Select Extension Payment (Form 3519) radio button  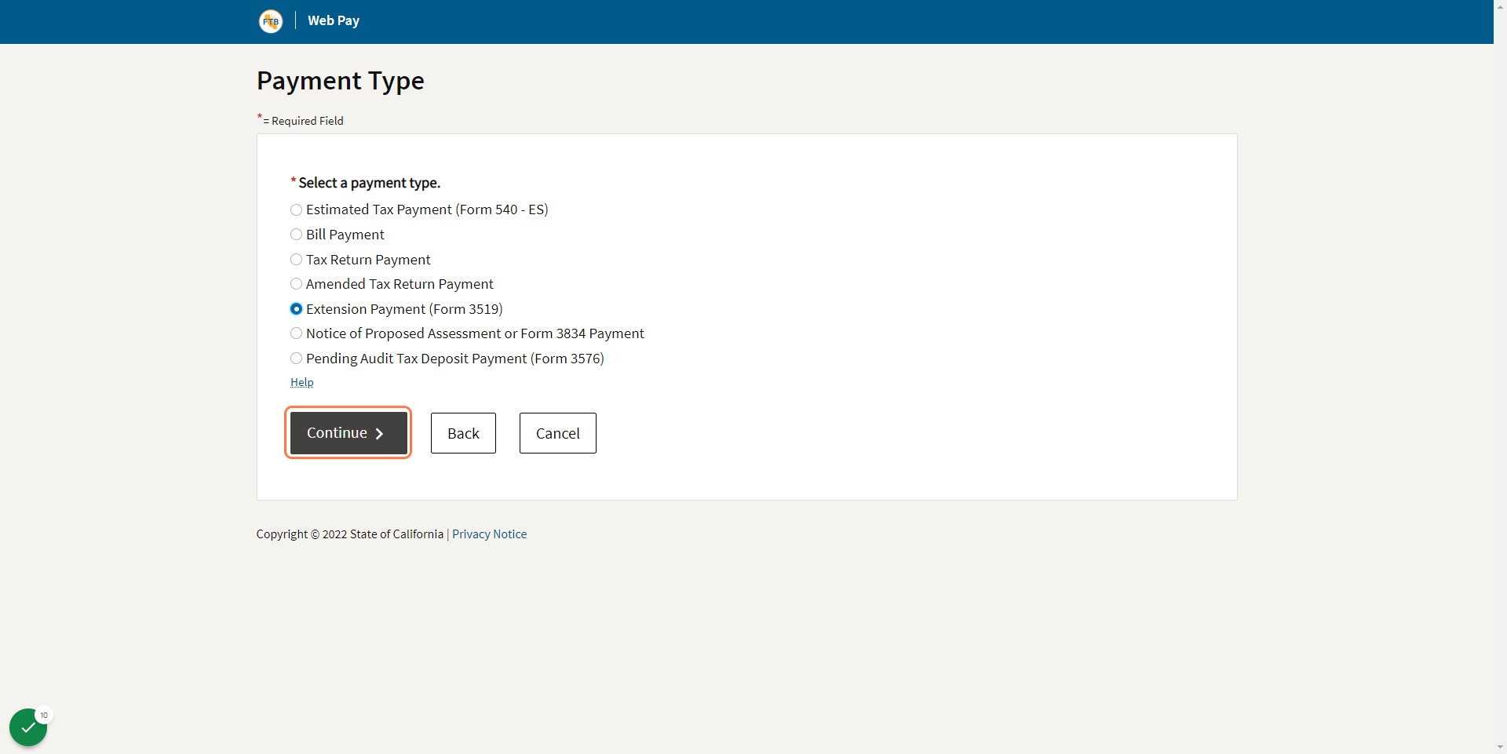coord(296,309)
